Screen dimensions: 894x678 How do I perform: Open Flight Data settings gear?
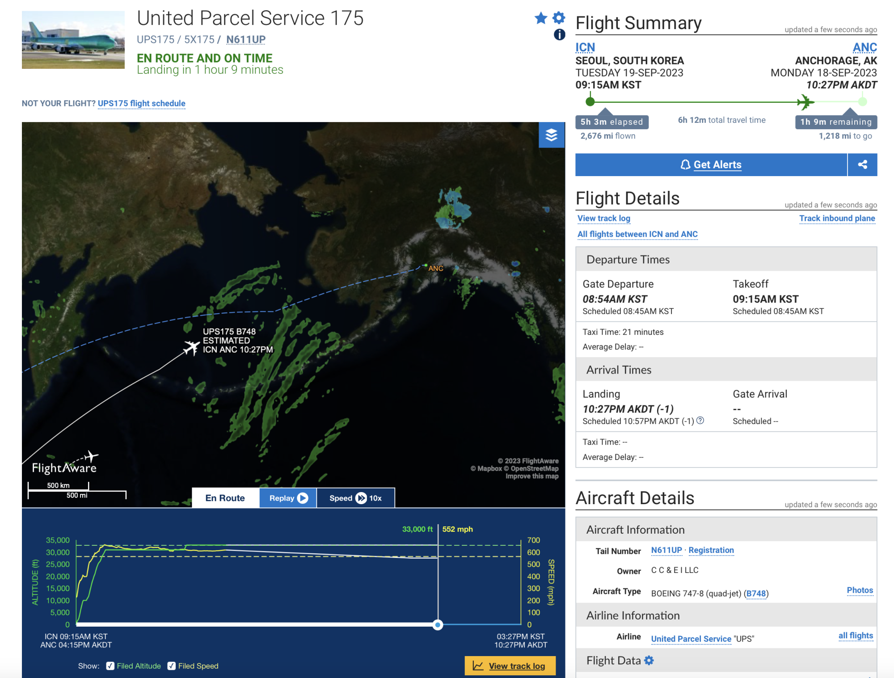649,660
